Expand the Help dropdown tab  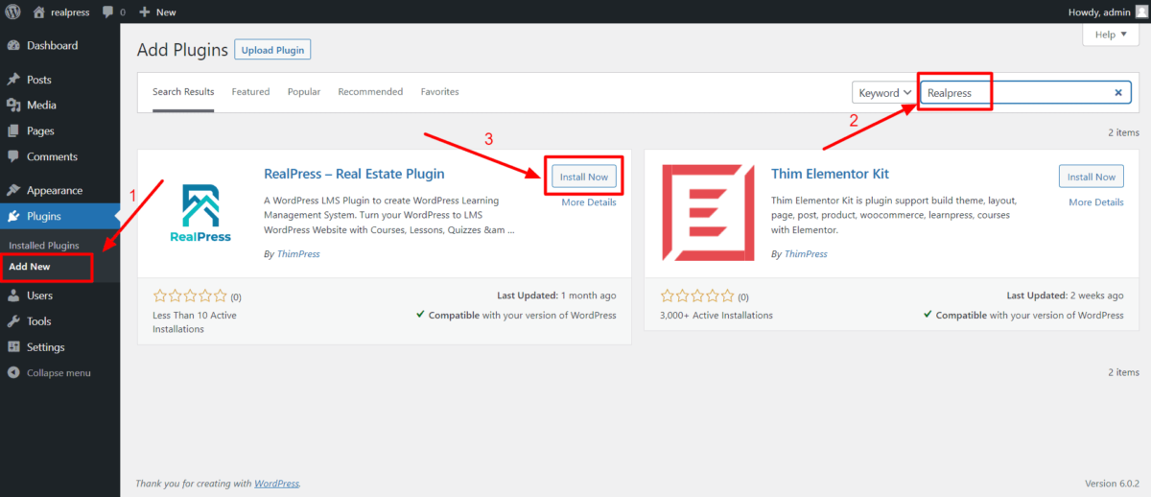[x=1111, y=35]
